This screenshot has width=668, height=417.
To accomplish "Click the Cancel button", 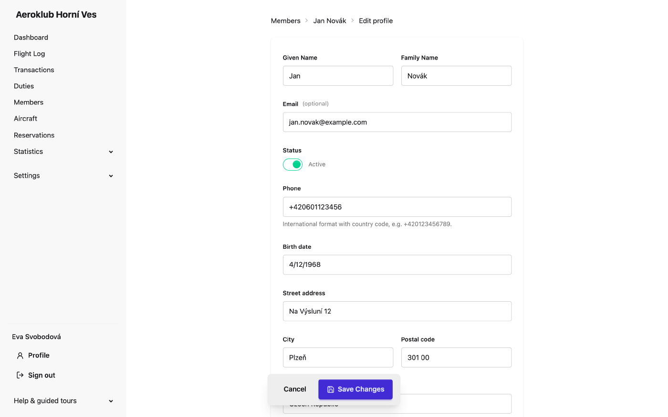I will click(x=295, y=389).
